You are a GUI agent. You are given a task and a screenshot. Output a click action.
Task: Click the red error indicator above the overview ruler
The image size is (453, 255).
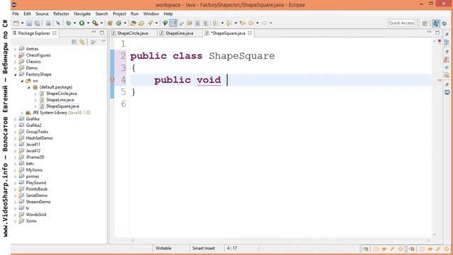click(x=440, y=41)
